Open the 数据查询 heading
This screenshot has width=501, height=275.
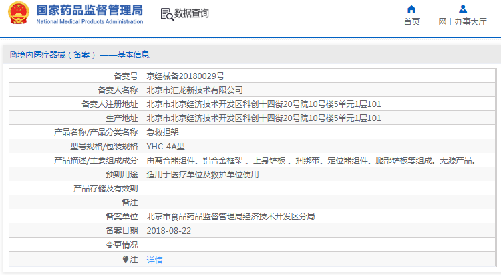point(191,13)
